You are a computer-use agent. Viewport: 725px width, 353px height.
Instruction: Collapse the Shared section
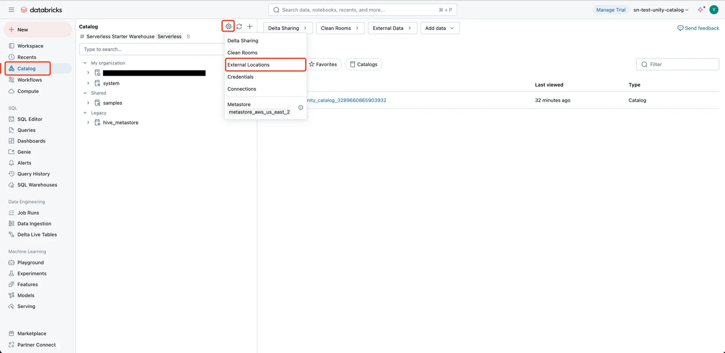(x=85, y=93)
